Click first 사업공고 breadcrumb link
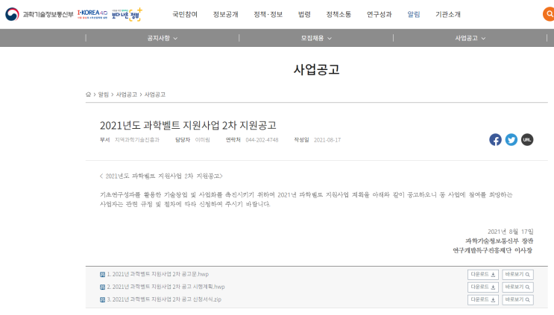The width and height of the screenshot is (554, 315). tap(127, 95)
